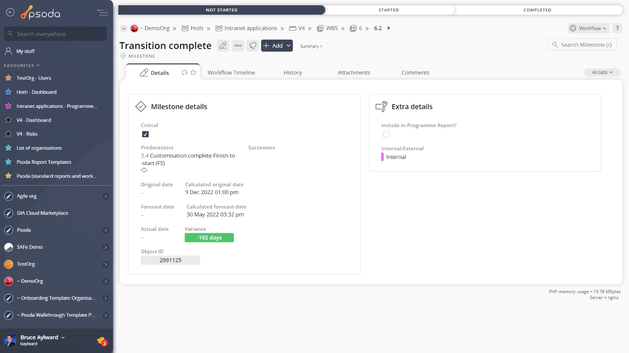Click the DemoOrg red icon in the breadcrumb

134,28
